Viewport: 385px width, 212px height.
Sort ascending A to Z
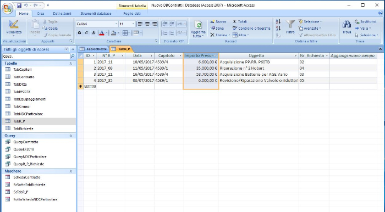278,21
